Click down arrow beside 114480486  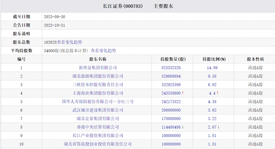click(x=183, y=127)
